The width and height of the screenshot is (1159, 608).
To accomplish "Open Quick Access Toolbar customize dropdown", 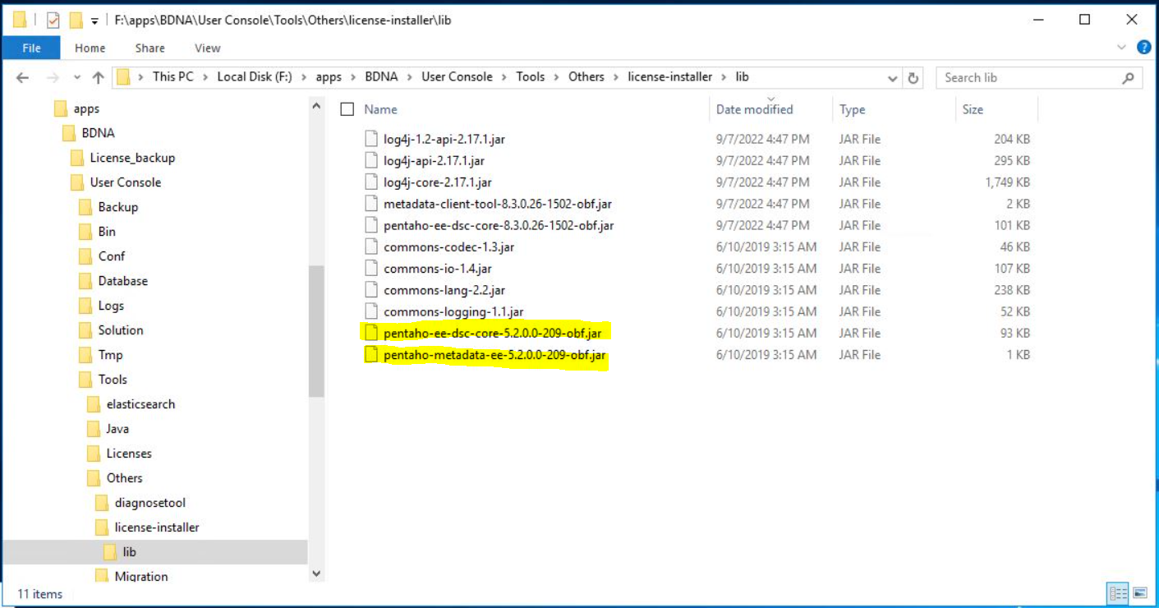I will 94,20.
